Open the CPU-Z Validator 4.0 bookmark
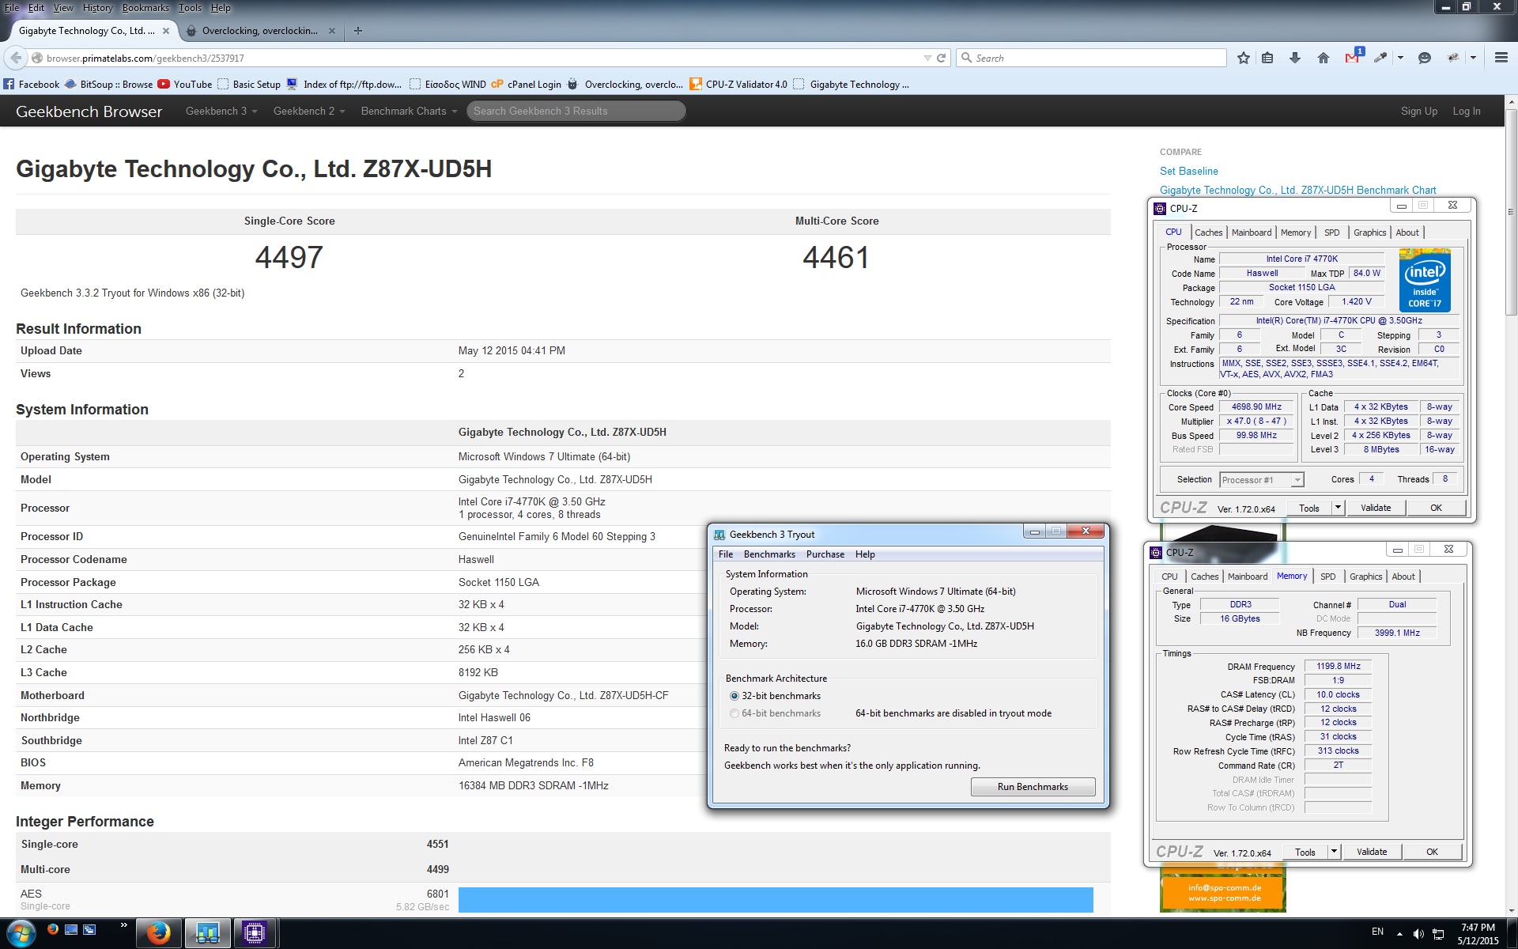The height and width of the screenshot is (949, 1518). tap(738, 85)
